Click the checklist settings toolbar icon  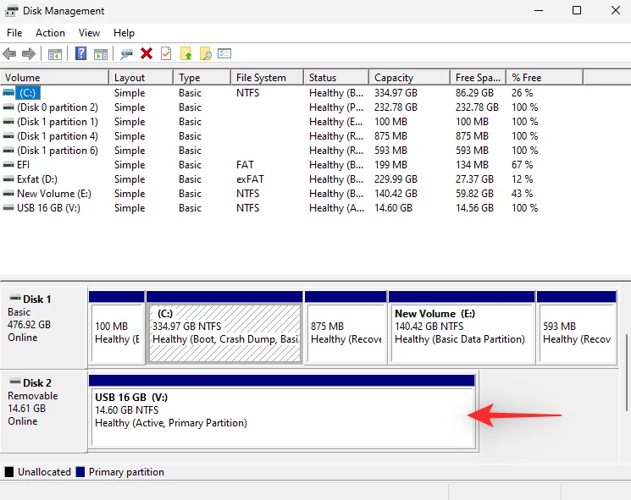224,53
